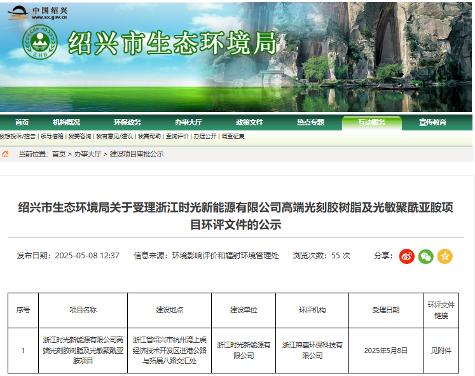Image resolution: width=475 pixels, height=376 pixels.
Task: Click the round green ZHB emblem
Action: [x=39, y=42]
